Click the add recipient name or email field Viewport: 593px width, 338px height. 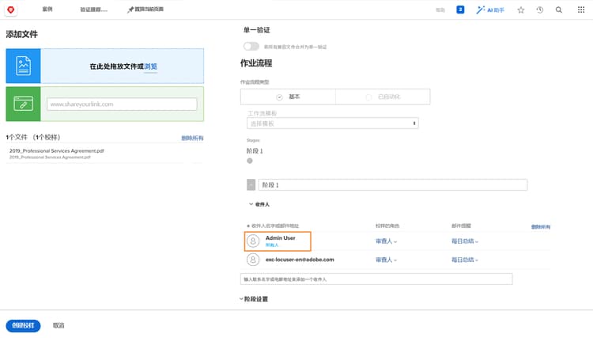pos(376,279)
